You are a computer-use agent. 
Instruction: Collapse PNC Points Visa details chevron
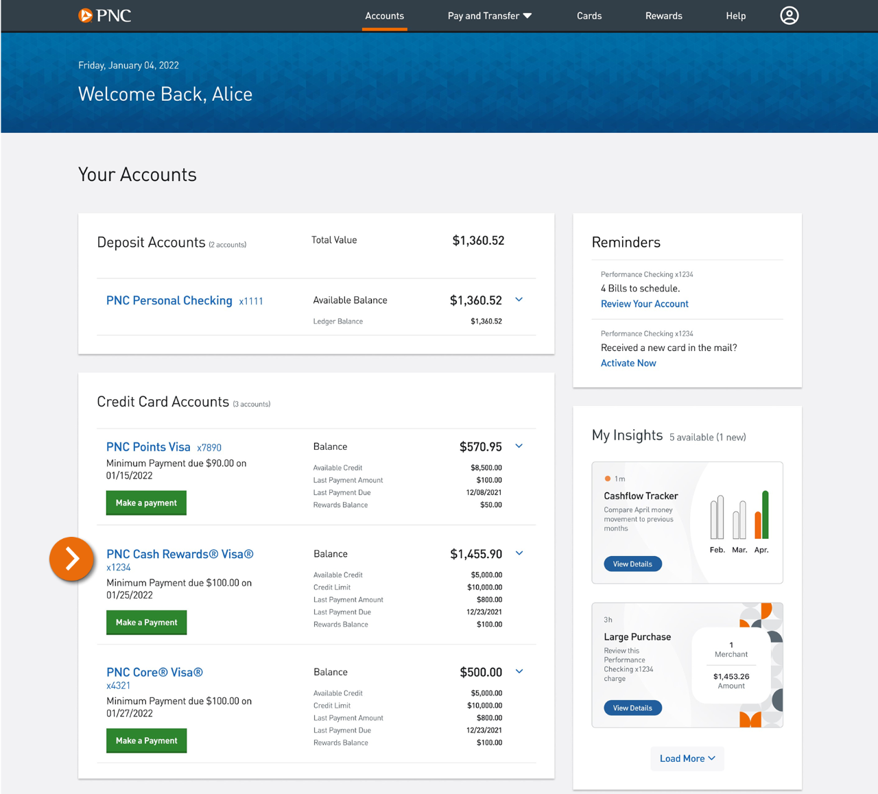click(x=519, y=446)
